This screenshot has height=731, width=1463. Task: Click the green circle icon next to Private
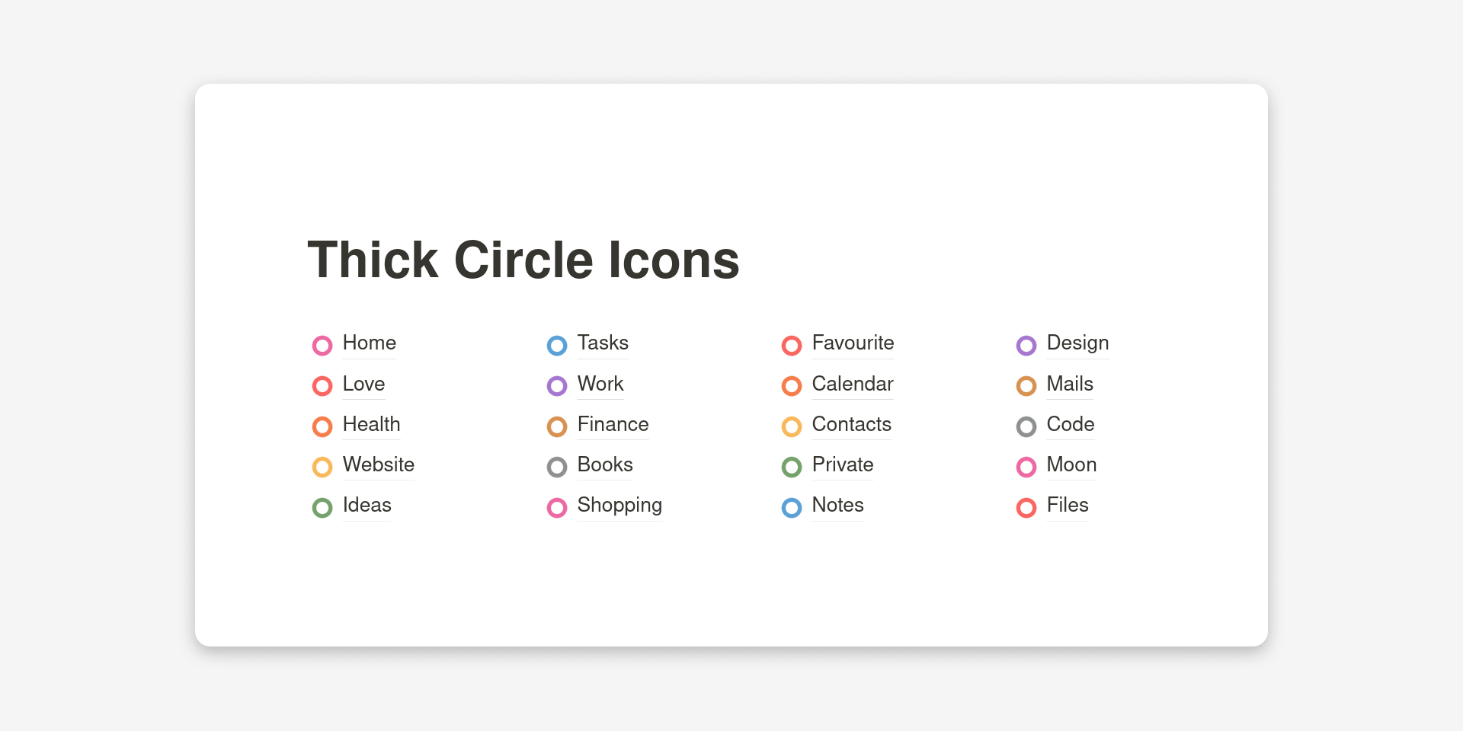pos(792,467)
